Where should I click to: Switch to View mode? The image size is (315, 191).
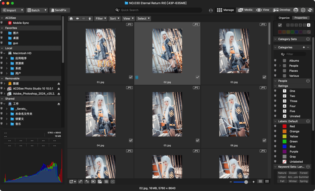point(263,10)
